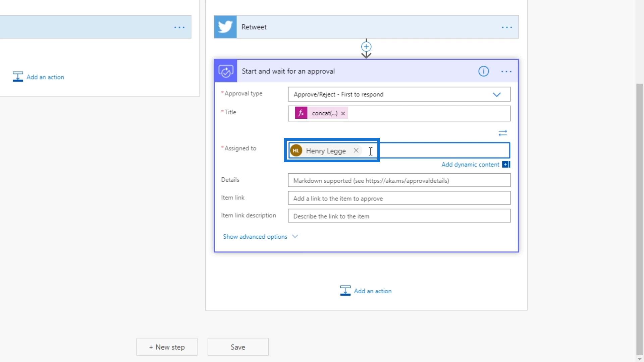Click the Add dynamic content link
The height and width of the screenshot is (362, 644).
[x=470, y=165]
